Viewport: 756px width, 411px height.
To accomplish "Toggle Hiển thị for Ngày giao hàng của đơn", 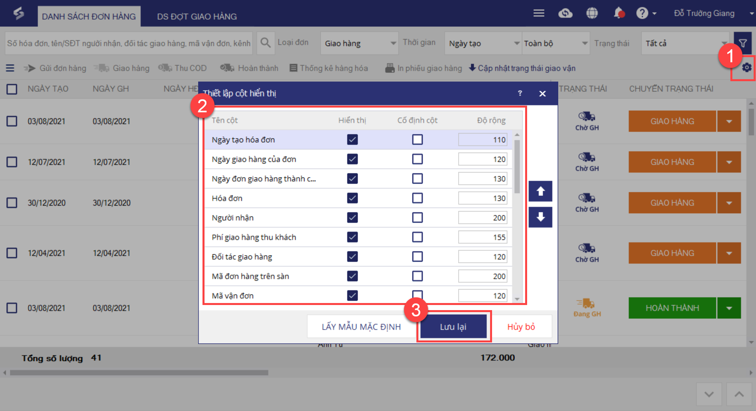I will 352,159.
